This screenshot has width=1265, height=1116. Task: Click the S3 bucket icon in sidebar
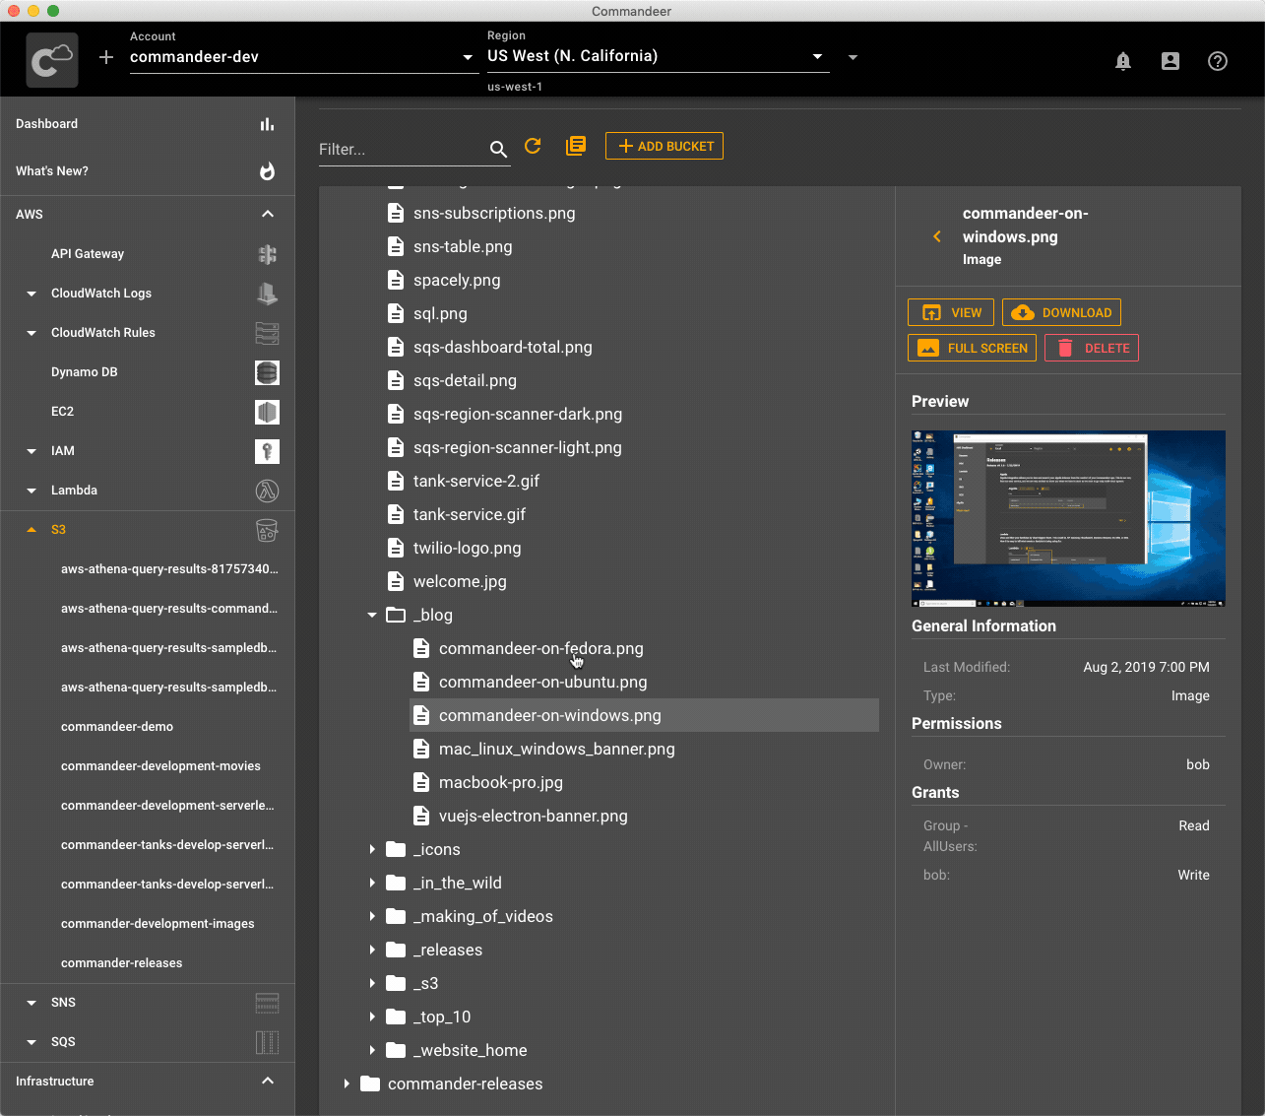point(267,530)
